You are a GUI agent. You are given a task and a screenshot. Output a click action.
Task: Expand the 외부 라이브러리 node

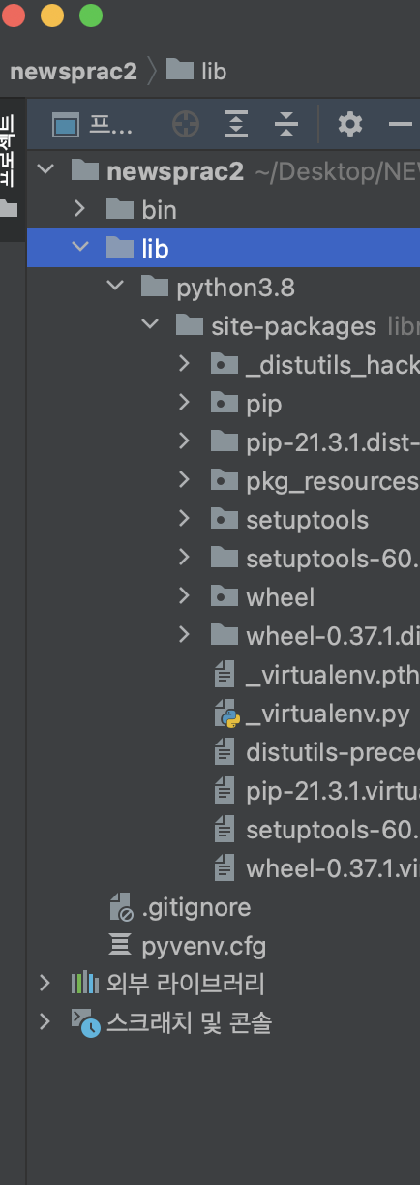point(45,984)
